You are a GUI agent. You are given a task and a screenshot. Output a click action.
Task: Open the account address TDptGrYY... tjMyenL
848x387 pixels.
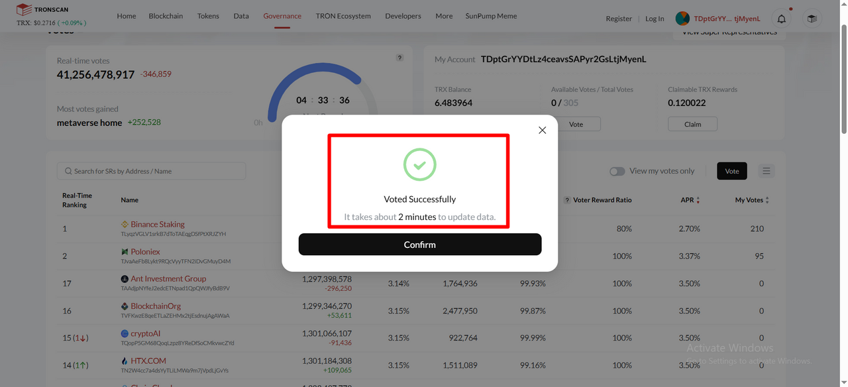tap(727, 19)
